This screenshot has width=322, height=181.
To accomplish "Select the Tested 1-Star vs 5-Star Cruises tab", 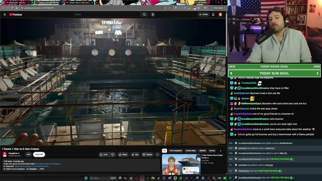I will coord(79,3).
